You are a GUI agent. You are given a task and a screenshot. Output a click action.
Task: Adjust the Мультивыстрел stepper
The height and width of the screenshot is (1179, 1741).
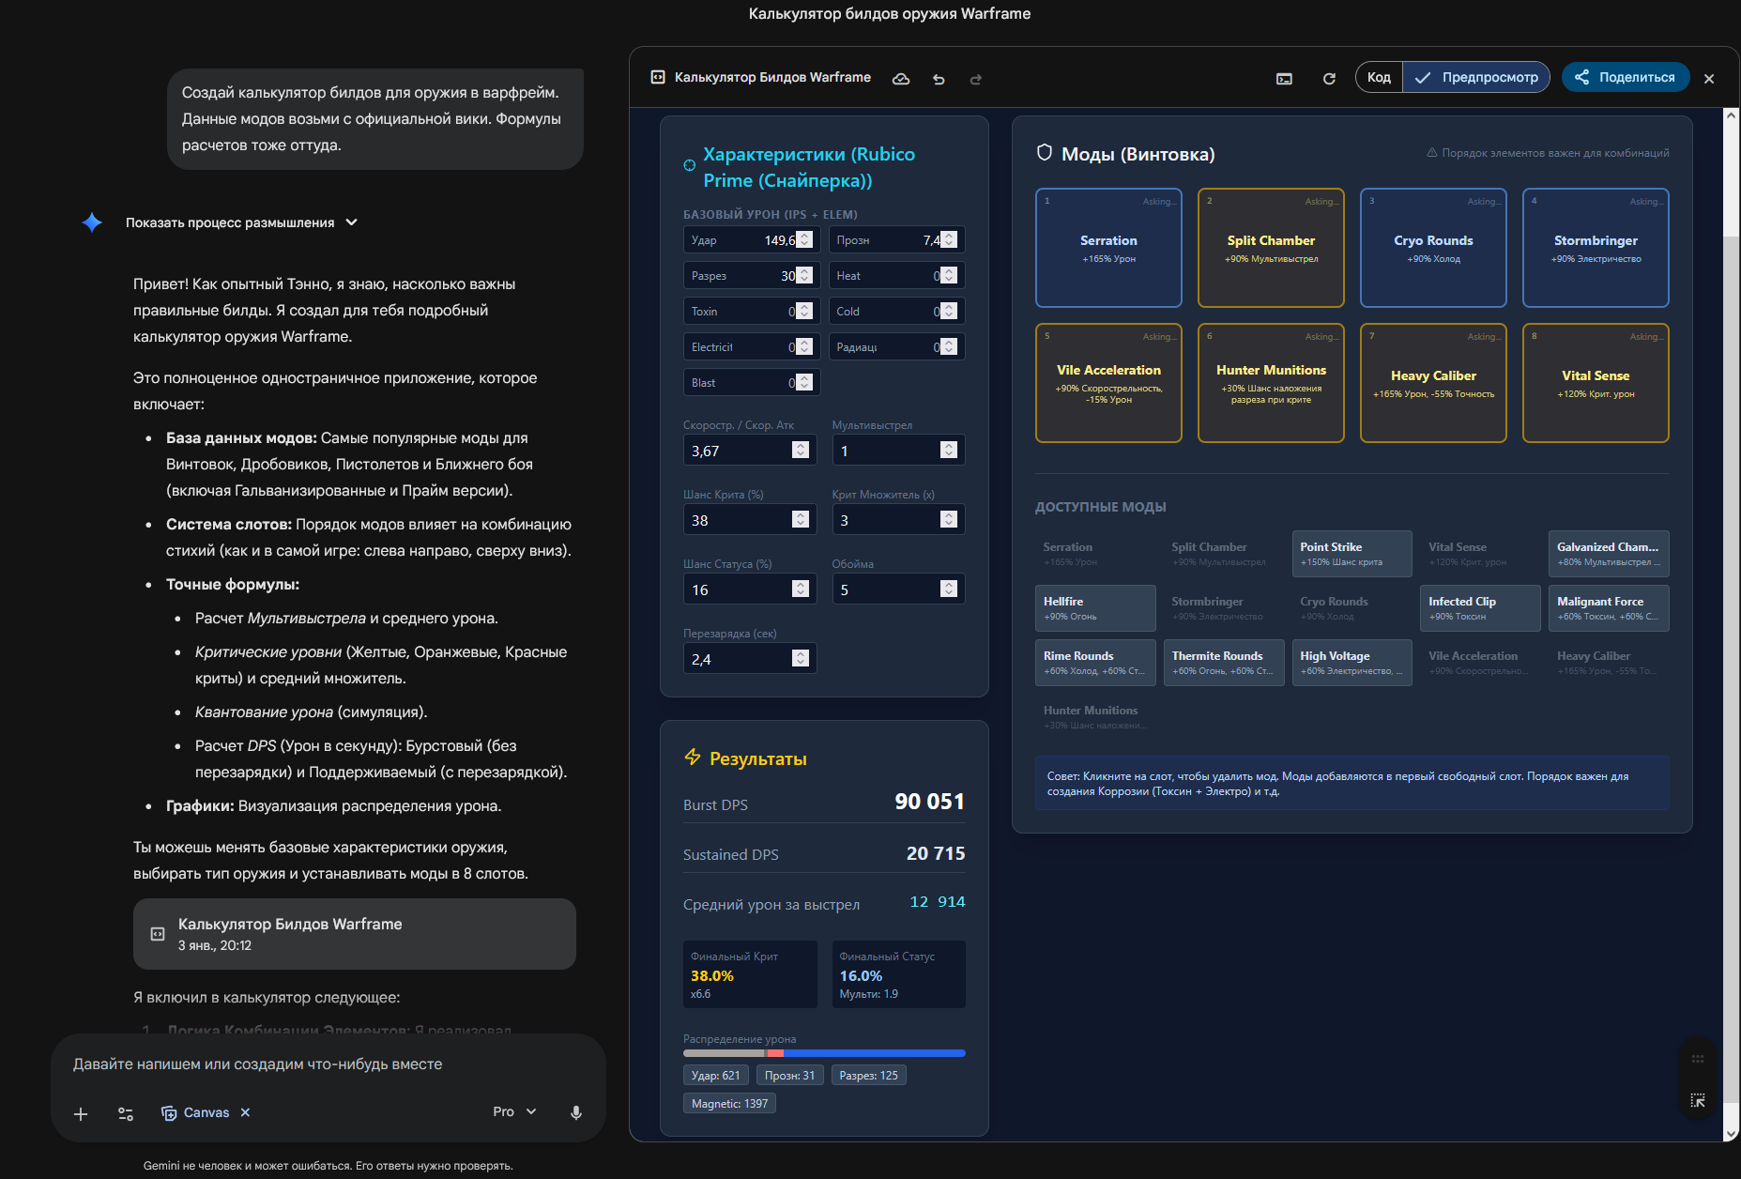949,451
